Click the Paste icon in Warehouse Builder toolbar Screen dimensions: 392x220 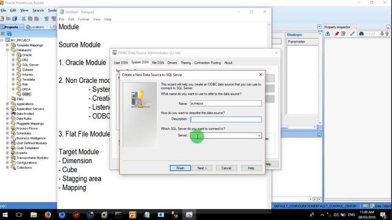37,19
